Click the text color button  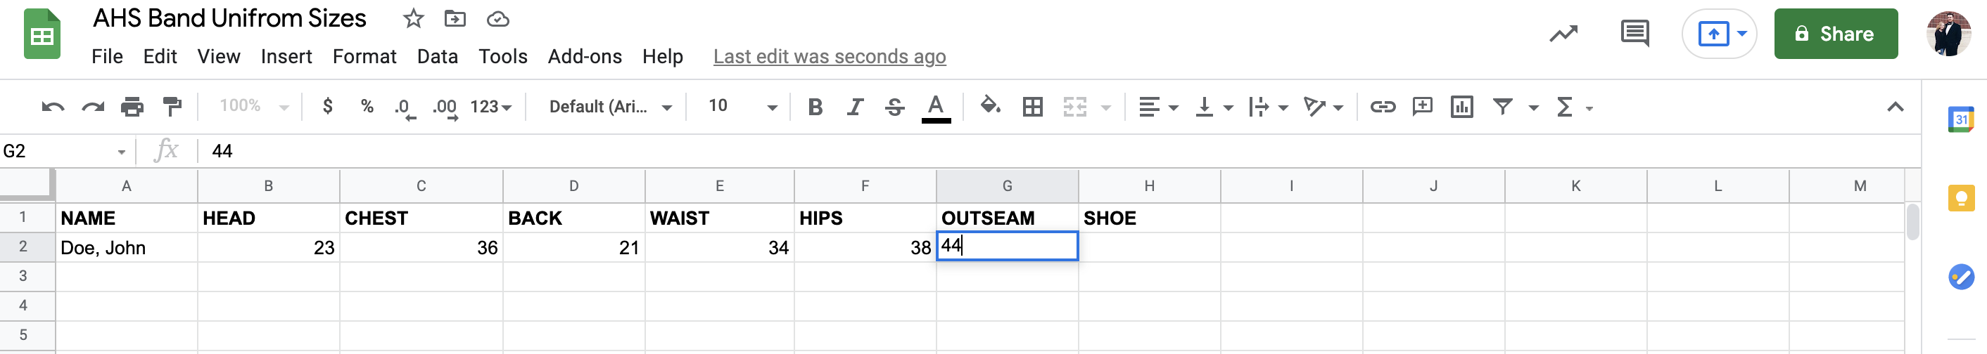coord(936,106)
